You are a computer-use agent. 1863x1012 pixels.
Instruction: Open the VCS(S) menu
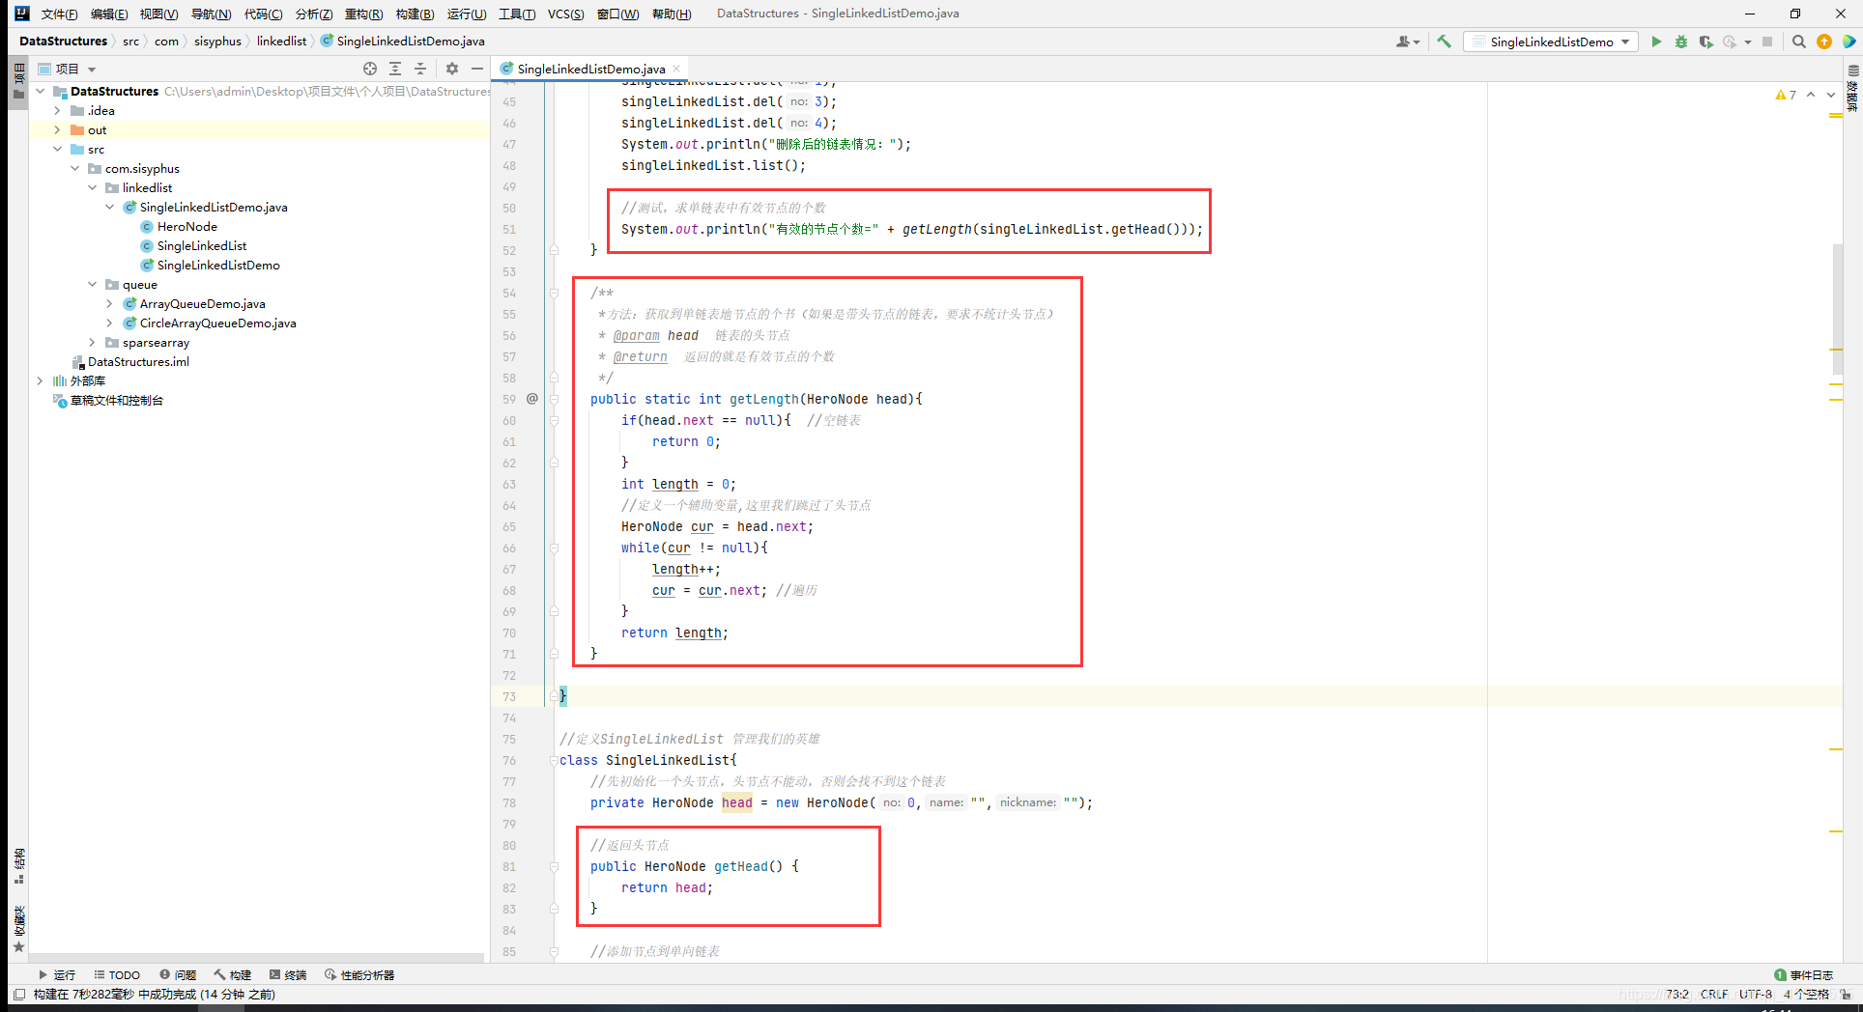565,14
